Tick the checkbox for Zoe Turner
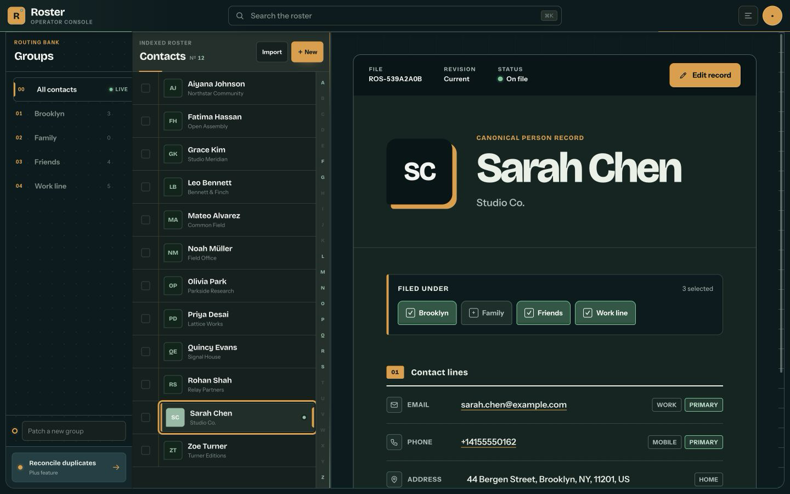 (x=145, y=451)
